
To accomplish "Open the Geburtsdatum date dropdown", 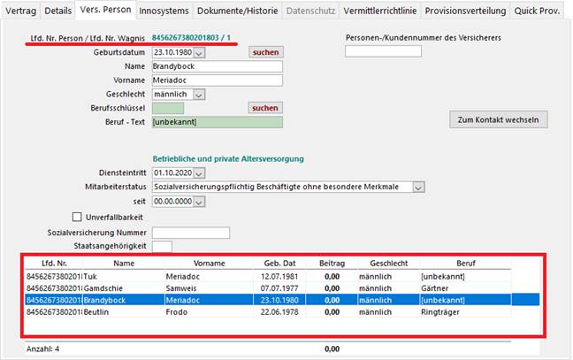I will (x=198, y=53).
